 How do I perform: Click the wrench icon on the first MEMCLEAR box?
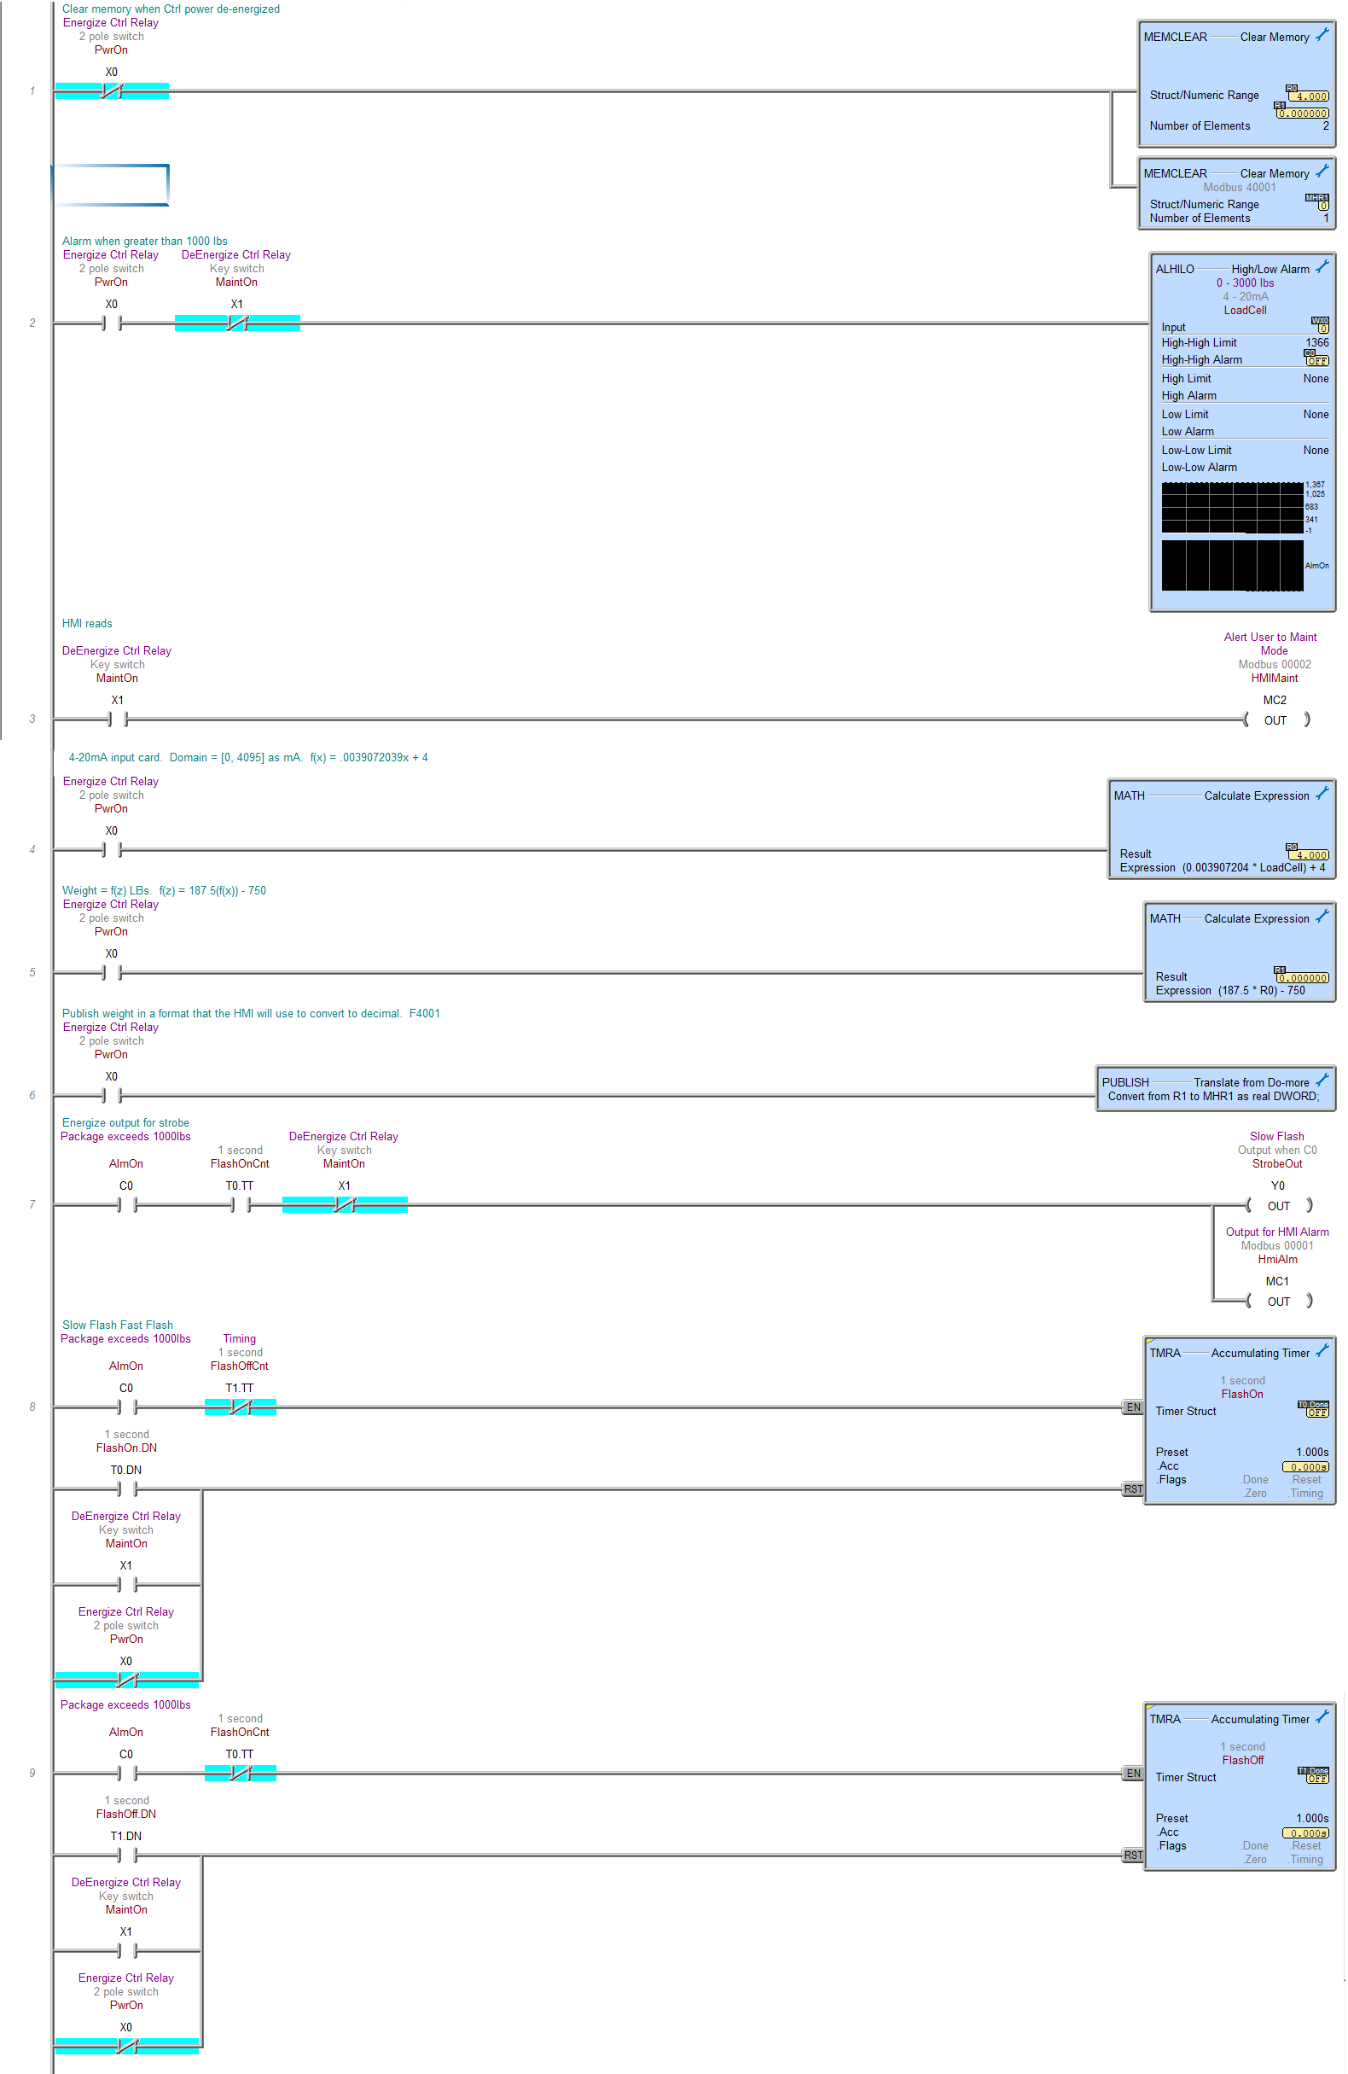click(1322, 35)
